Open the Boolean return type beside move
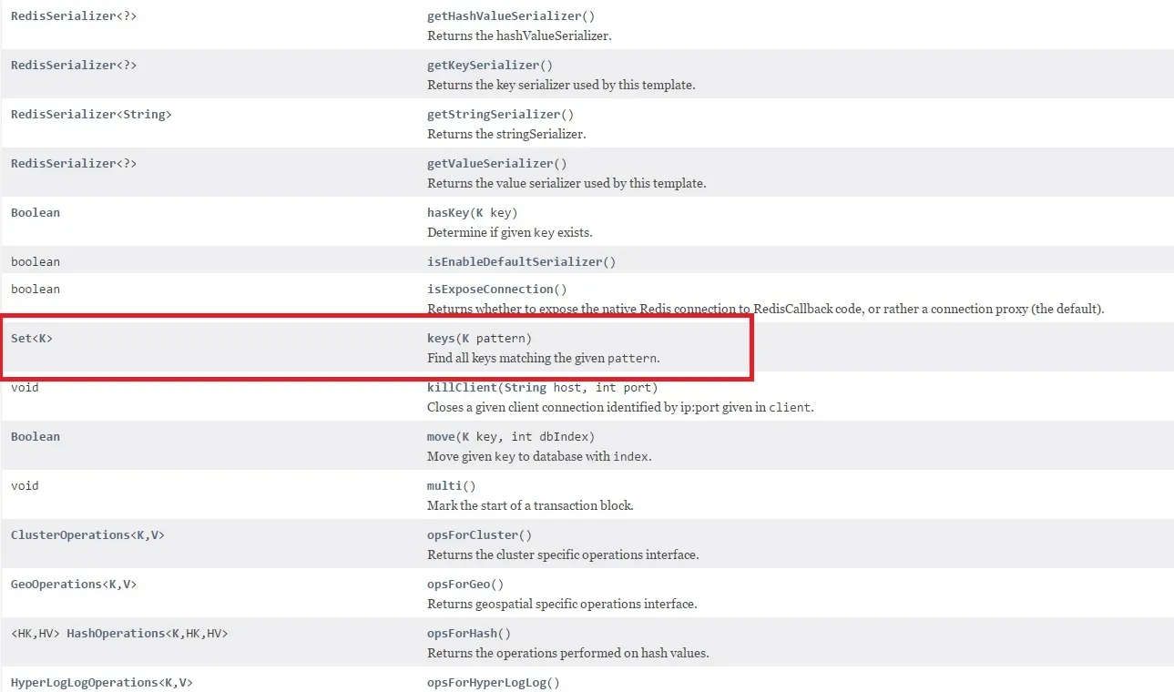 [36, 437]
